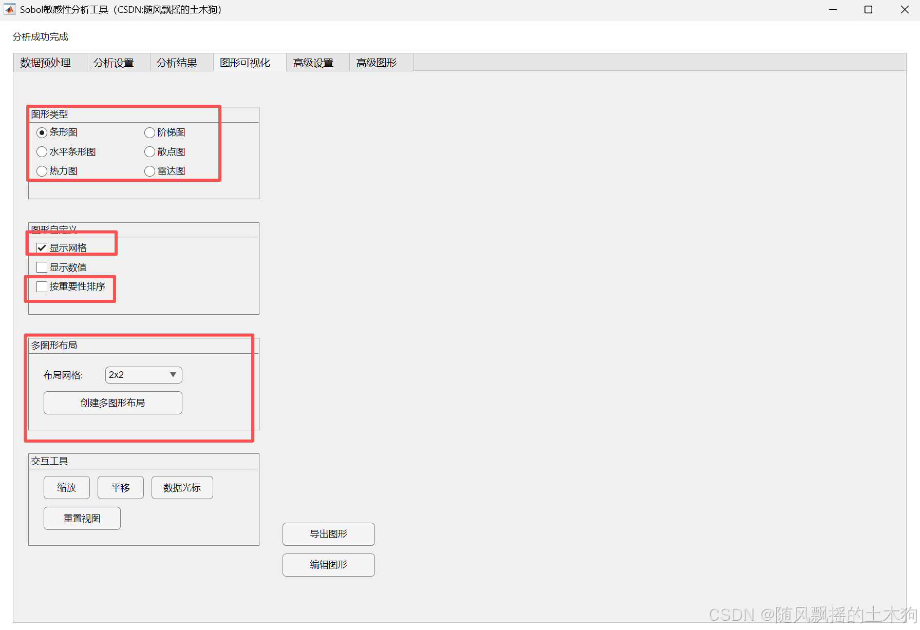Click the 导出图形 export button
Image resolution: width=920 pixels, height=630 pixels.
point(329,534)
